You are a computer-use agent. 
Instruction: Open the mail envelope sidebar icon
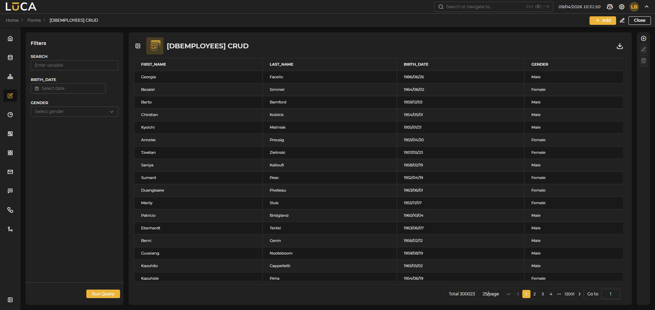(10, 172)
